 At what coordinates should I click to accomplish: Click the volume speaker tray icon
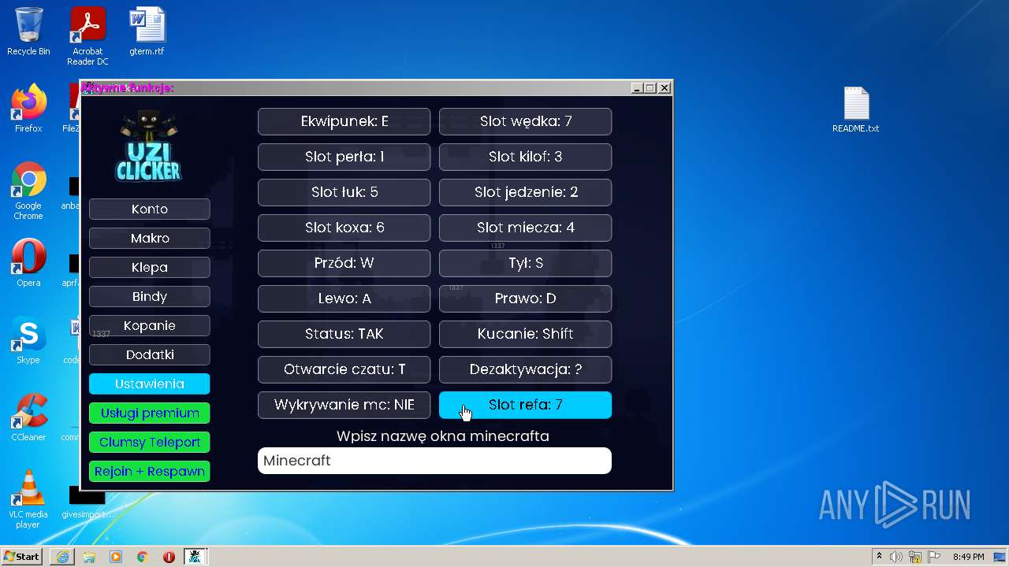click(896, 557)
